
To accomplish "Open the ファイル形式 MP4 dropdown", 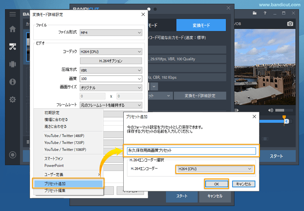I will click(x=111, y=33).
